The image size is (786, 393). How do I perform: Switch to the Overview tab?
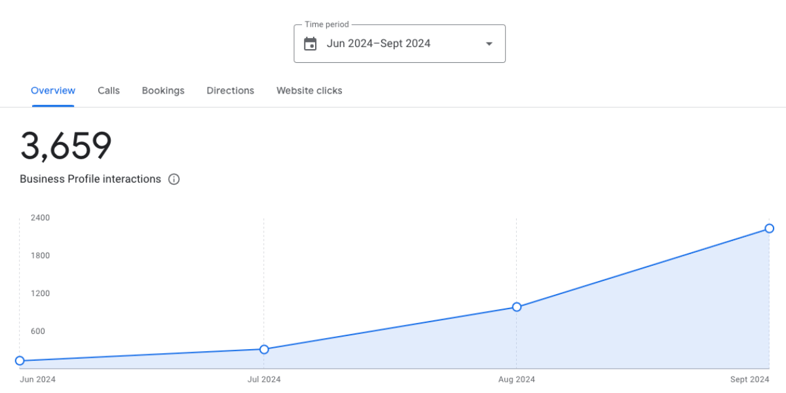(53, 91)
